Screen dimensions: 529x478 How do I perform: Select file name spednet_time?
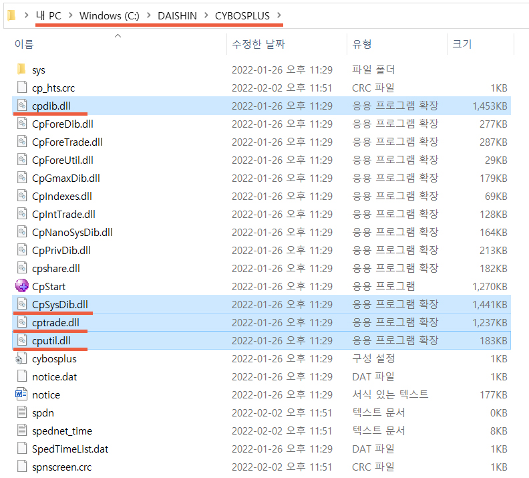[61, 431]
